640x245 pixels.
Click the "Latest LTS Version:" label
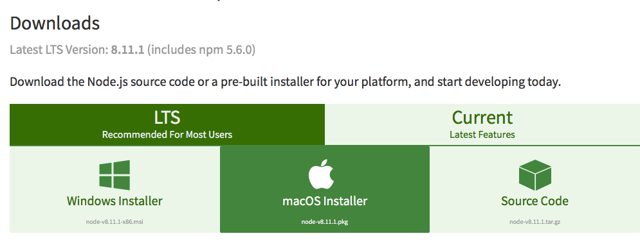[59, 49]
